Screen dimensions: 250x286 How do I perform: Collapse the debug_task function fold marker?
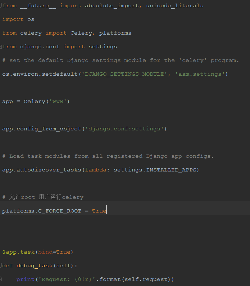(x=1, y=265)
